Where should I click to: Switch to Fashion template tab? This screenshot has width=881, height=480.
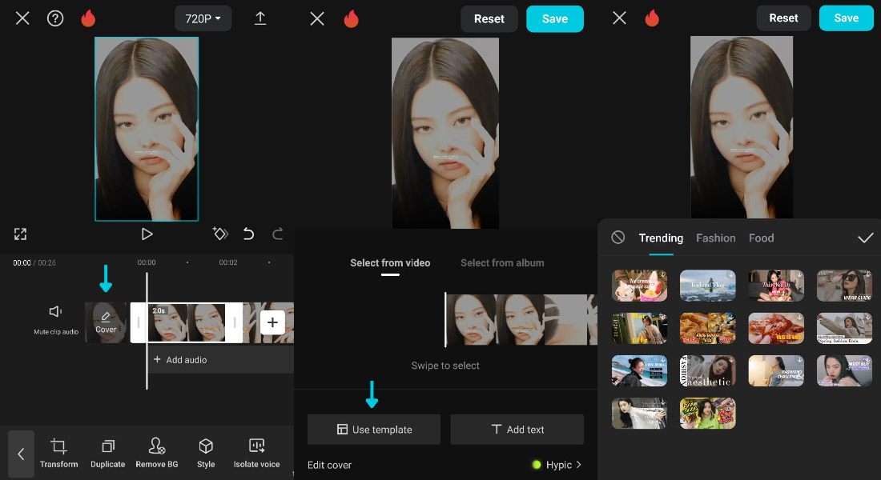715,238
